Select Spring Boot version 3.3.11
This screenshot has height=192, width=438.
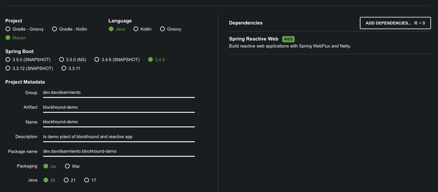tap(71, 68)
